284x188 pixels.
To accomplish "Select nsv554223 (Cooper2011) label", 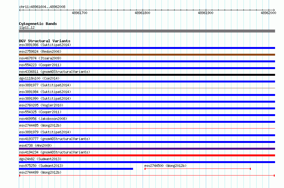I will [40, 65].
